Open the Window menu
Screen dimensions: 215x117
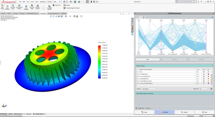click(50, 2)
